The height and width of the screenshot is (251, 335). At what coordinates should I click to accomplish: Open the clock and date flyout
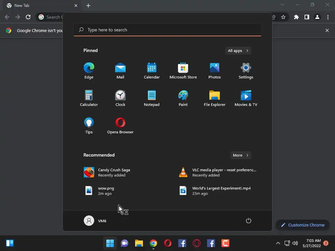[x=312, y=243]
